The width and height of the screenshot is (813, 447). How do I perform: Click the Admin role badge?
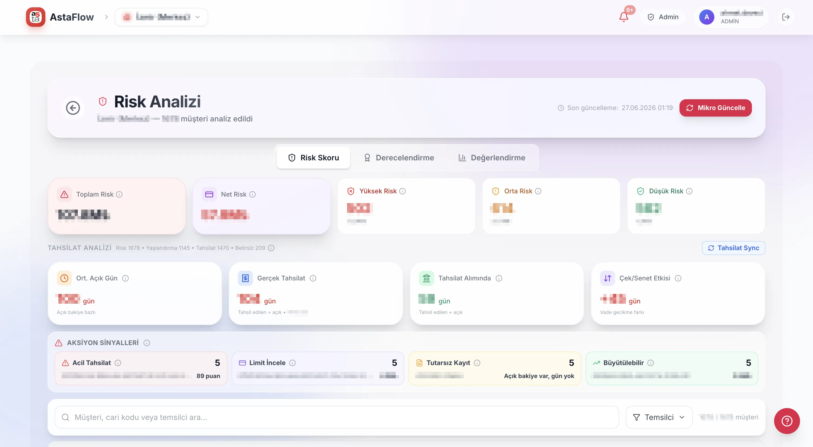(x=663, y=17)
